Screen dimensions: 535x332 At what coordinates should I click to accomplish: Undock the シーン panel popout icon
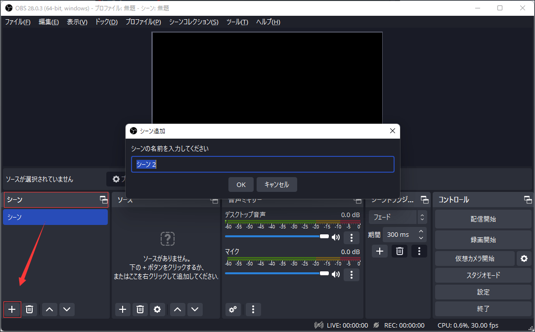point(103,200)
